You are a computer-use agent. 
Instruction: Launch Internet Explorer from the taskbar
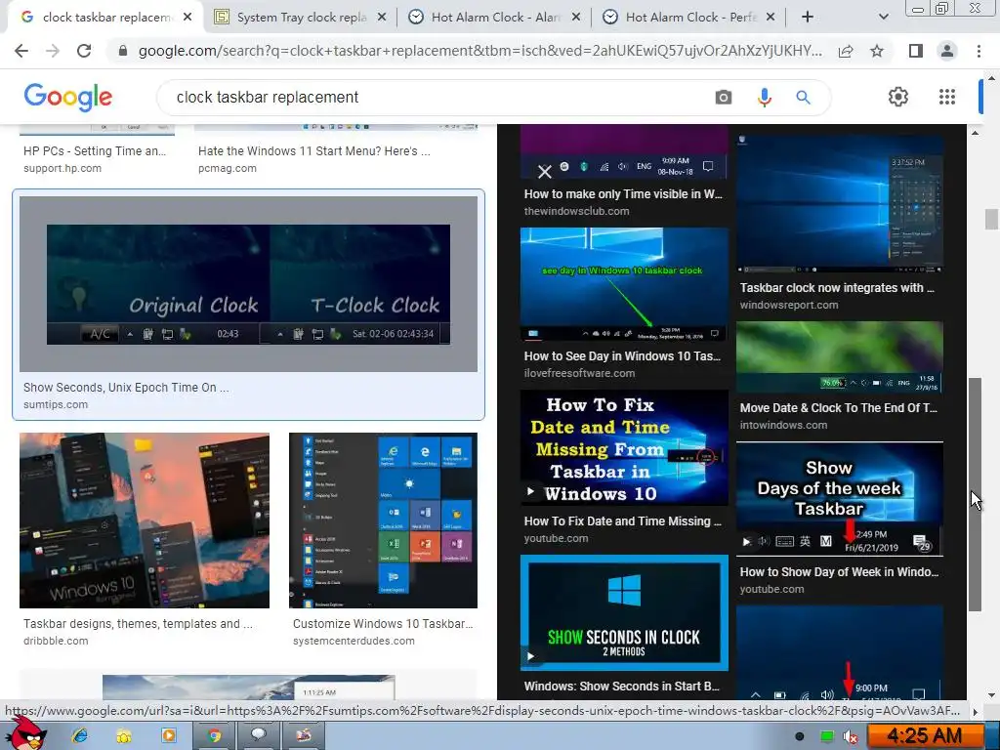pos(80,736)
